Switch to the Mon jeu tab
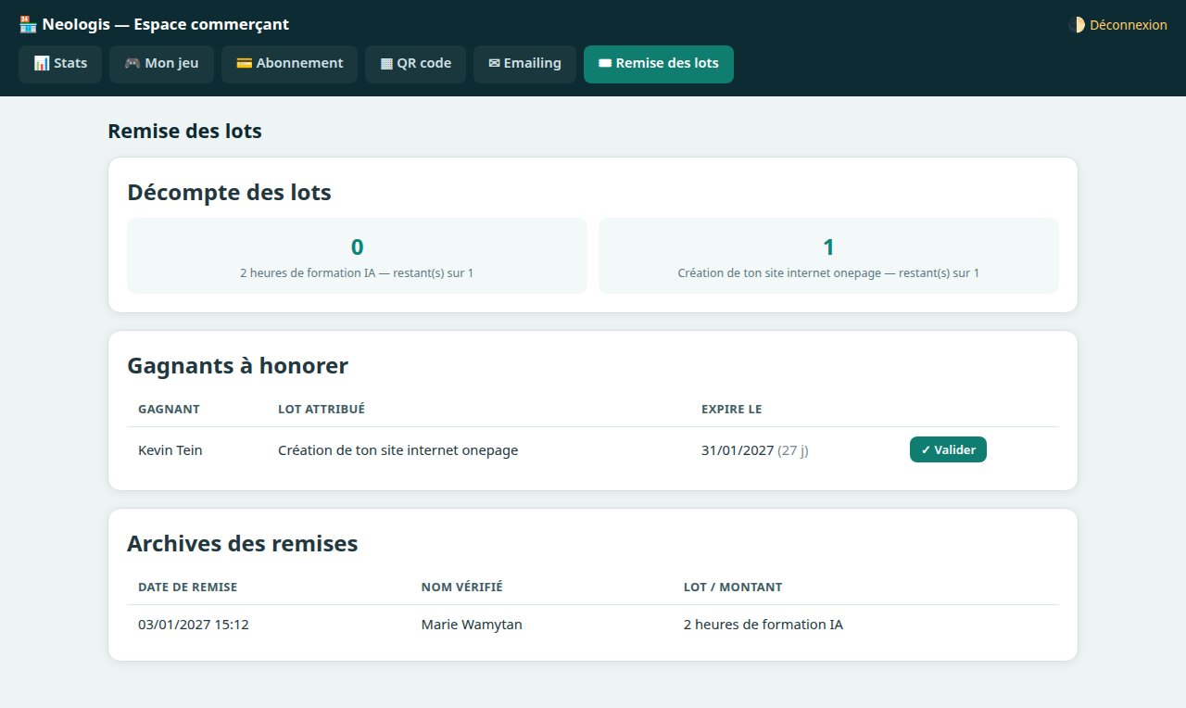This screenshot has width=1186, height=708. point(161,64)
